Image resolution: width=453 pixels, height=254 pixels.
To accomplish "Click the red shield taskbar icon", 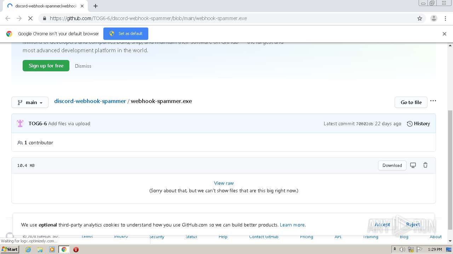I will tap(76, 249).
